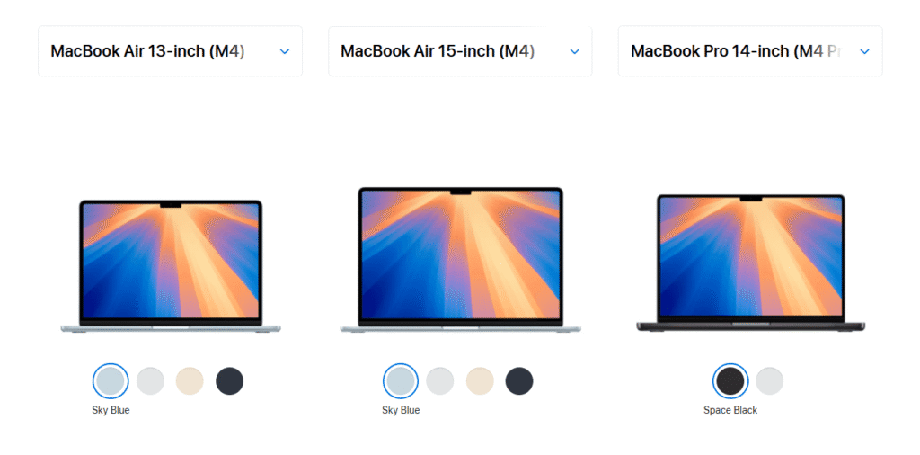
Task: Click the Space Black color label text
Action: pos(730,410)
